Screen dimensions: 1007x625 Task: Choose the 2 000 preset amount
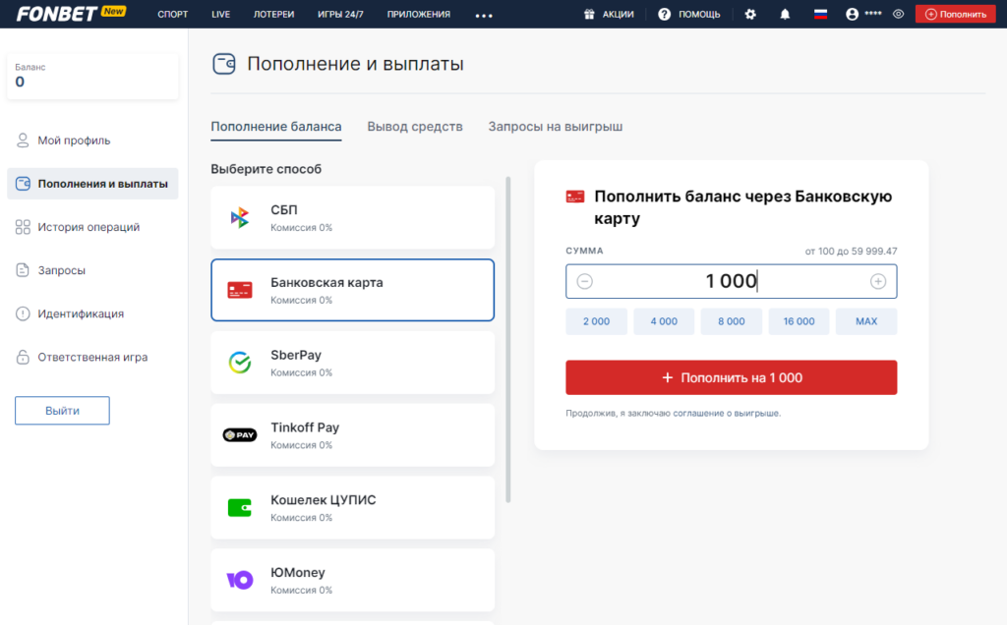tap(597, 321)
